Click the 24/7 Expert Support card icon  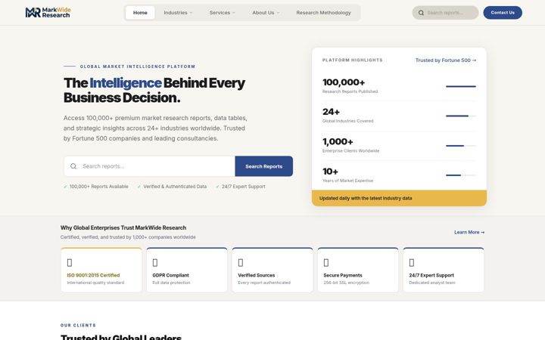pos(412,263)
